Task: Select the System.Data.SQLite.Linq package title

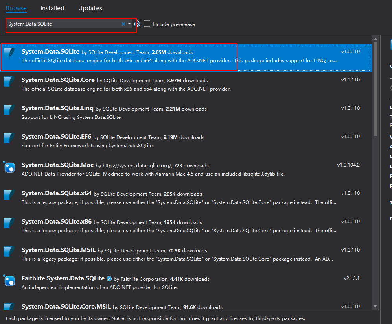Action: point(57,108)
